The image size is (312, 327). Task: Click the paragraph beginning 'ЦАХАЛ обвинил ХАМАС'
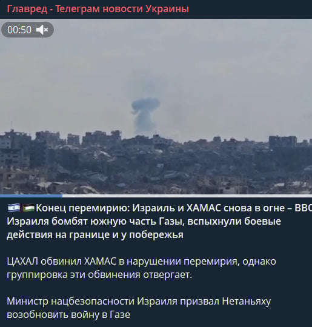[141, 268]
